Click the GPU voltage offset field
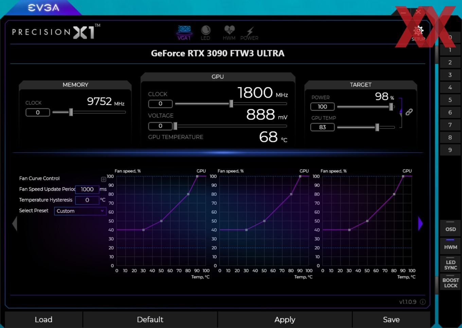Screen dimensions: 462x328 click(160, 126)
